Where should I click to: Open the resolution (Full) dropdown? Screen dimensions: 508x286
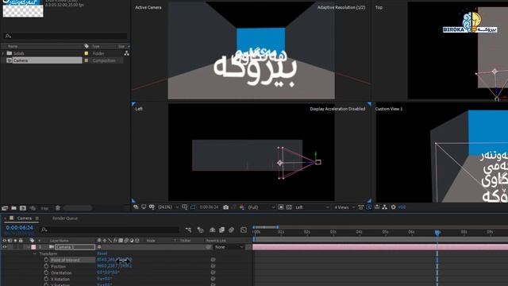261,207
